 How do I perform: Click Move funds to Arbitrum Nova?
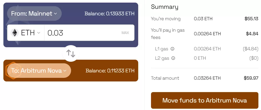point(205,100)
